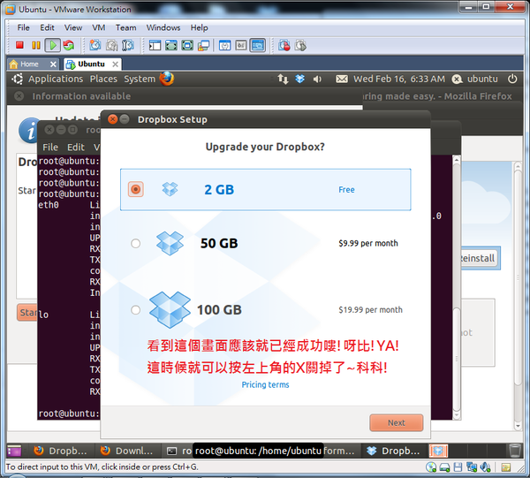Take a VM snapshot with the clock-plus icon

click(x=95, y=45)
